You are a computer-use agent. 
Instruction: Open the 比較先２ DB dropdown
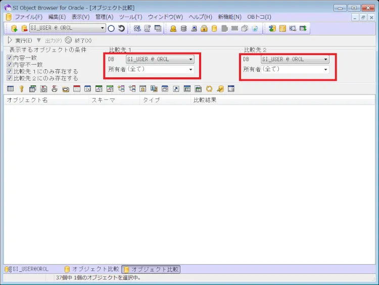325,59
